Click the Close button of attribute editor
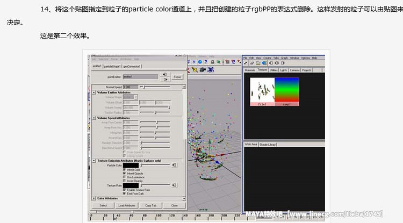Screen dimensions: 403x223 (x=175, y=205)
